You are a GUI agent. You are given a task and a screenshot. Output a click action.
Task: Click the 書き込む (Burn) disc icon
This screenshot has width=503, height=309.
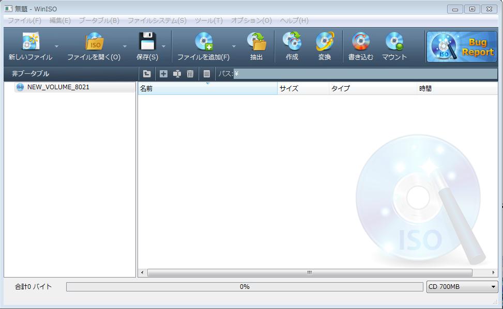[x=360, y=42]
